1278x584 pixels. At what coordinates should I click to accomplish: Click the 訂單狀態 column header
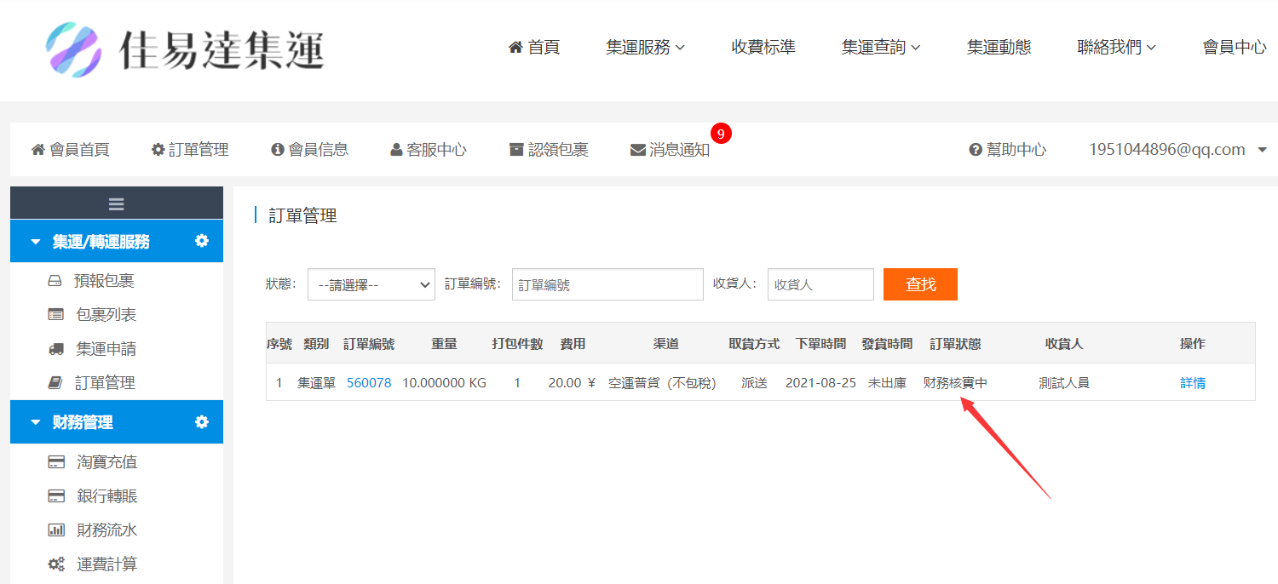pyautogui.click(x=955, y=344)
